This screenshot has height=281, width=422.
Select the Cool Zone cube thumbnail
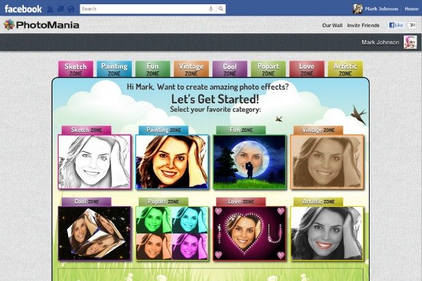94,233
